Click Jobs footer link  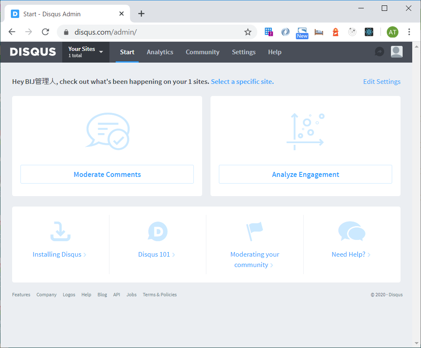(132, 295)
